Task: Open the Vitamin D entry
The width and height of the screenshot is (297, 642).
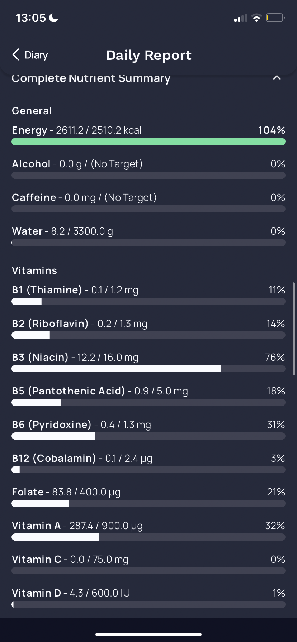Action: [x=148, y=598]
